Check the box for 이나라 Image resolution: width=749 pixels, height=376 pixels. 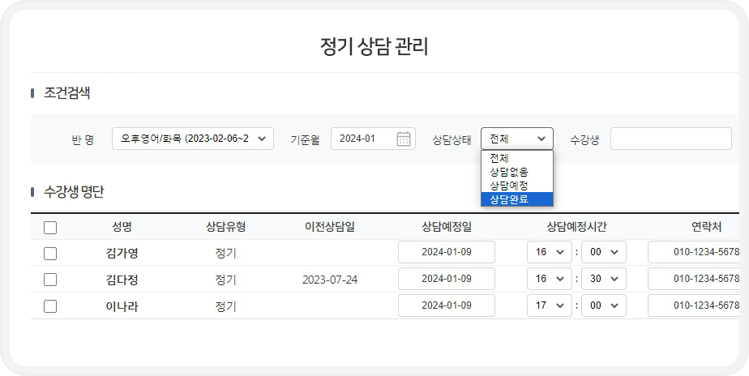[x=50, y=306]
